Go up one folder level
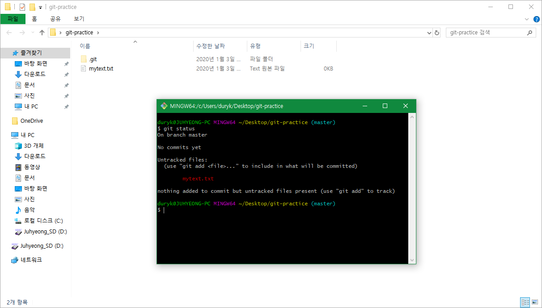The height and width of the screenshot is (308, 542). pyautogui.click(x=42, y=33)
